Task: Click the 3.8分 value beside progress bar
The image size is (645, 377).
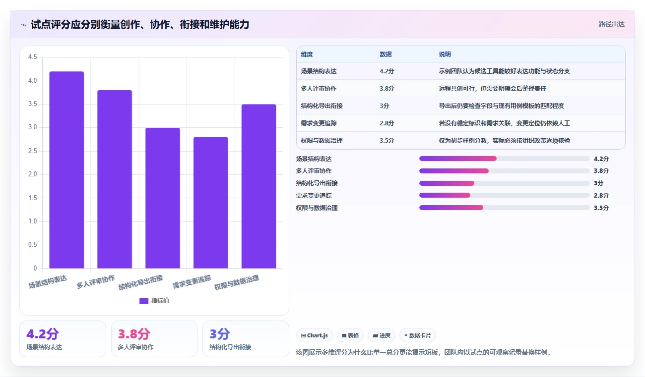Action: (x=601, y=171)
